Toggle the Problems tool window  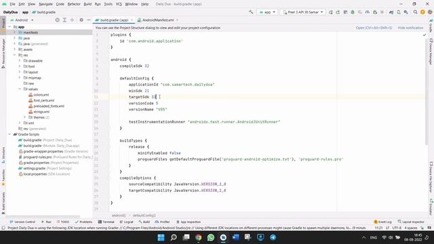click(83, 222)
